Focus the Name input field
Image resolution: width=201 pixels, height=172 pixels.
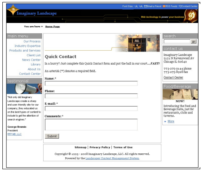[x=91, y=83]
